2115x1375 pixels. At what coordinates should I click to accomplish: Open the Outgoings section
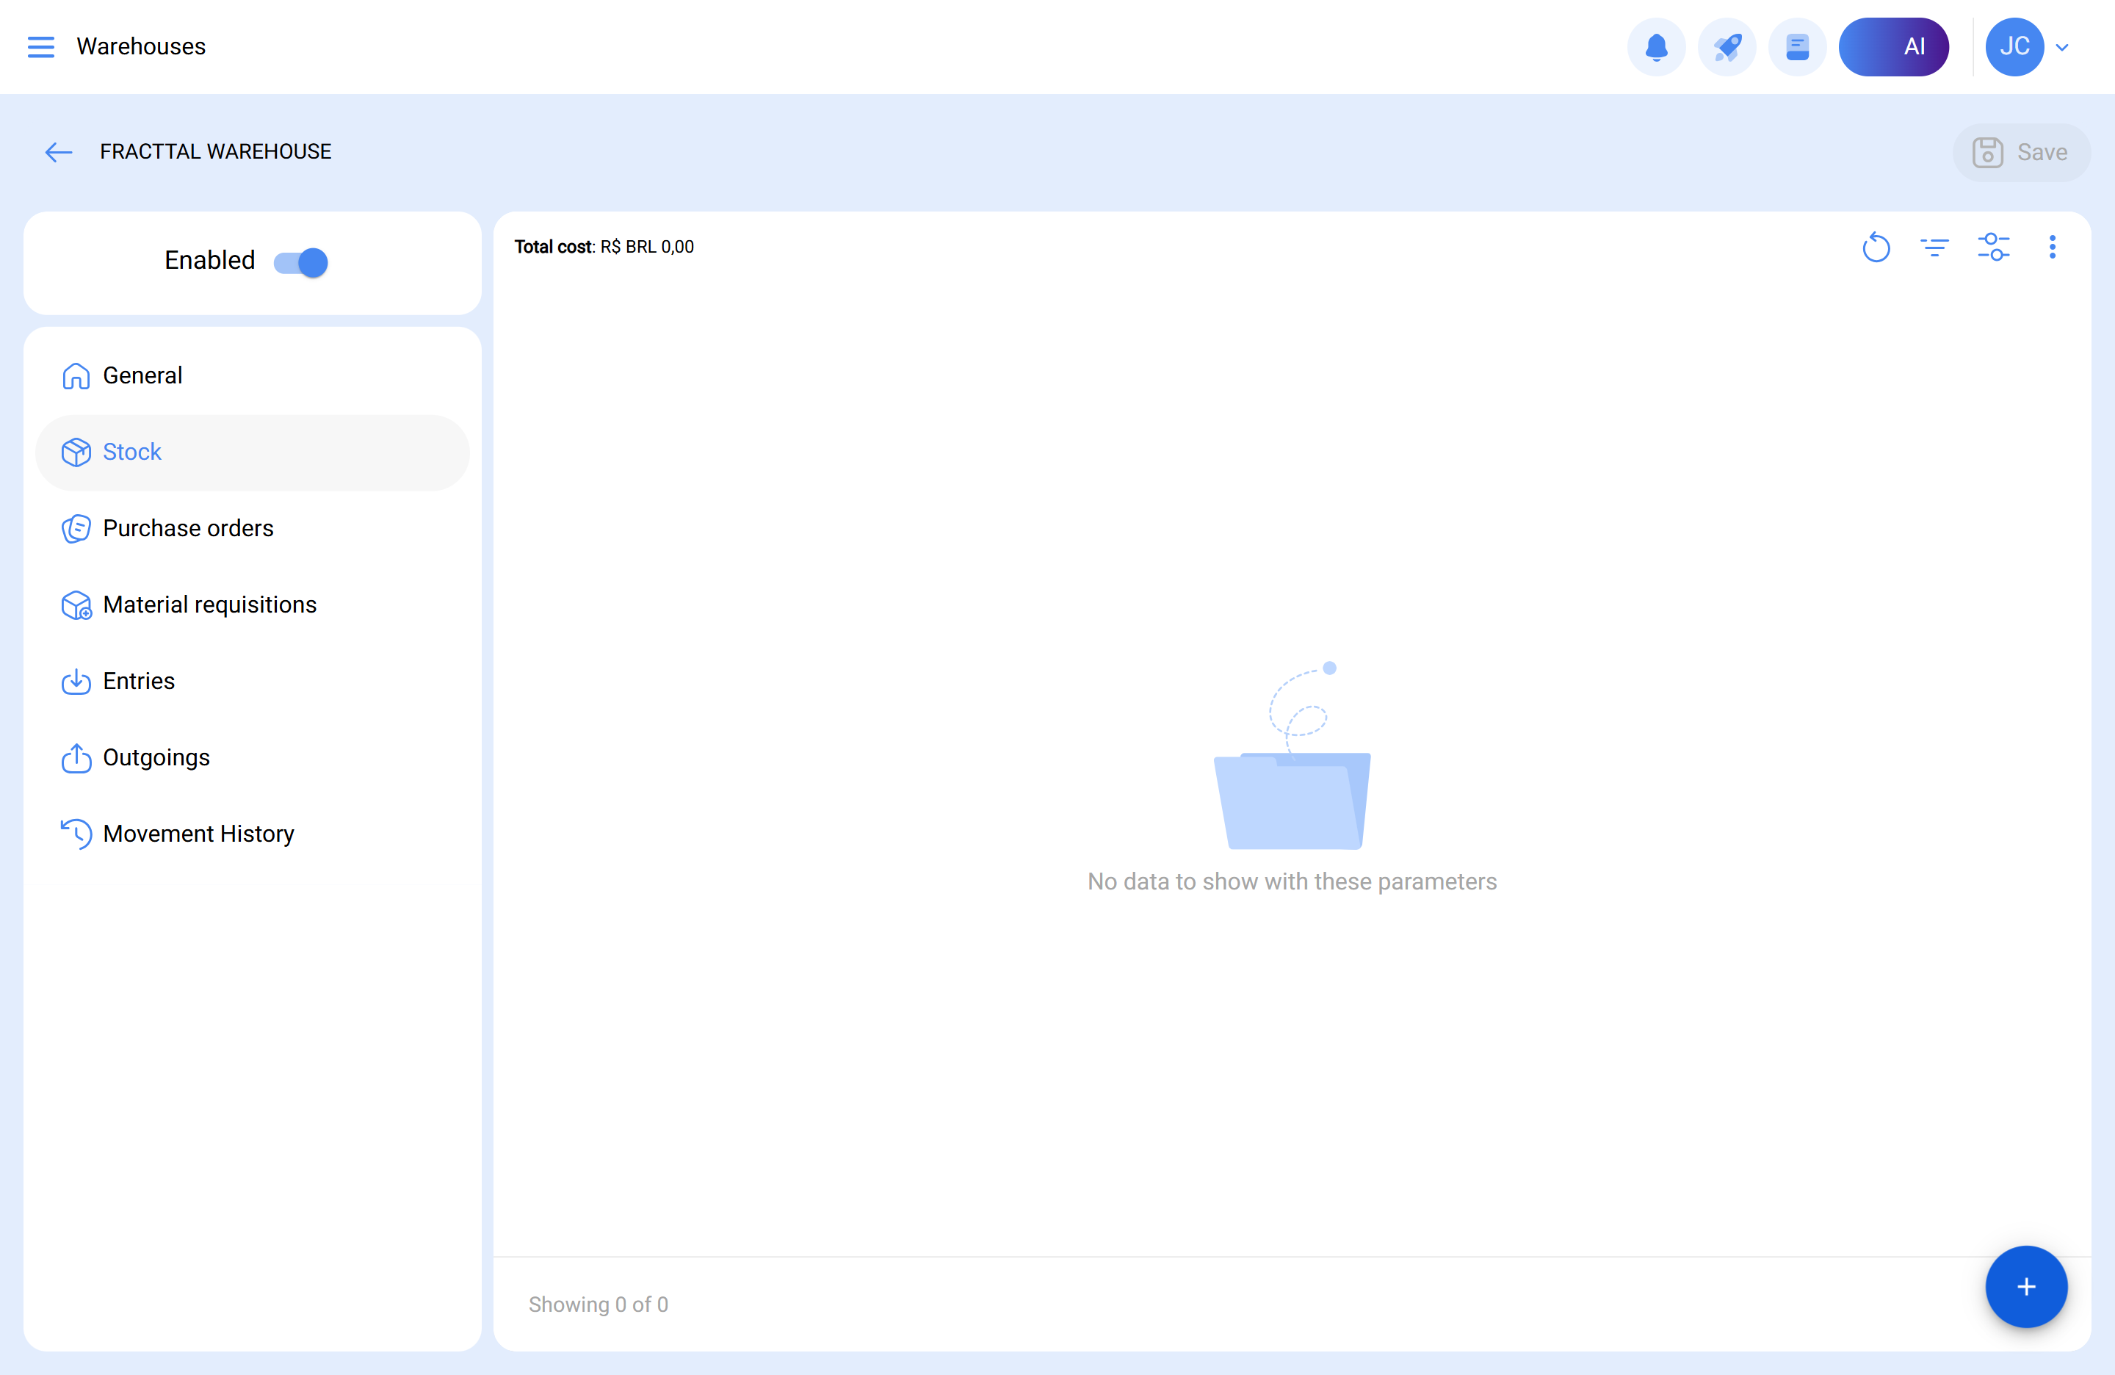click(x=156, y=757)
